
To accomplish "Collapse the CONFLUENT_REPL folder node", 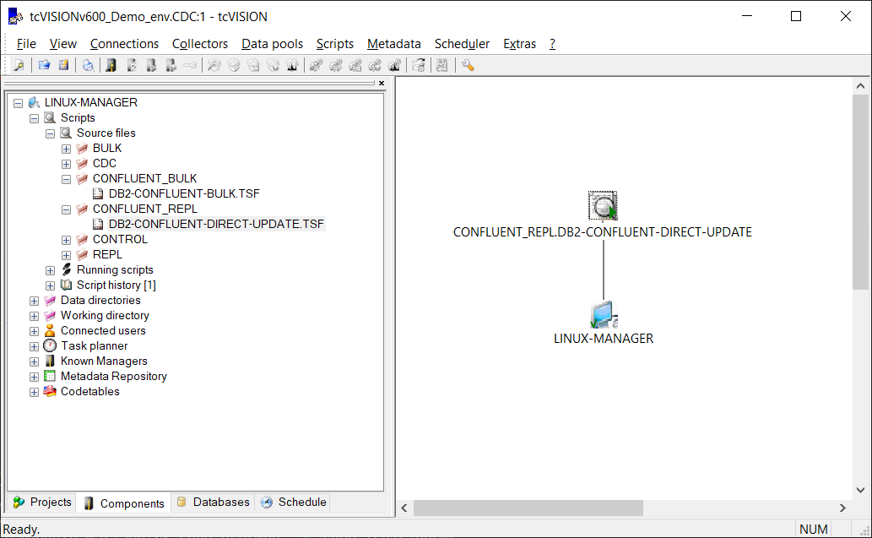I will point(66,209).
